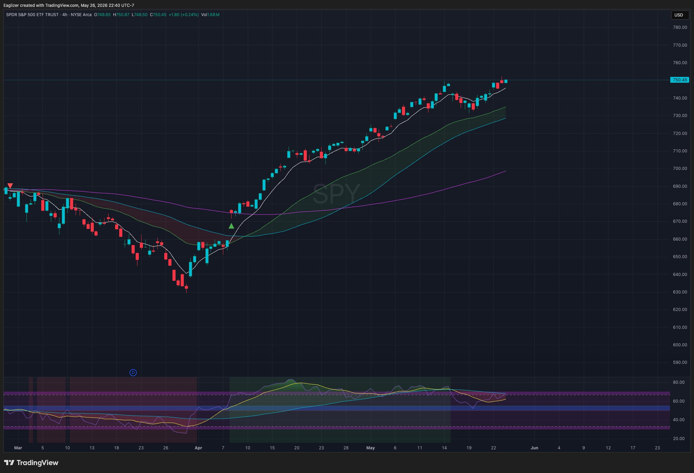Click the 750.45 current price label
Viewport: 694px width, 473px height.
click(680, 80)
